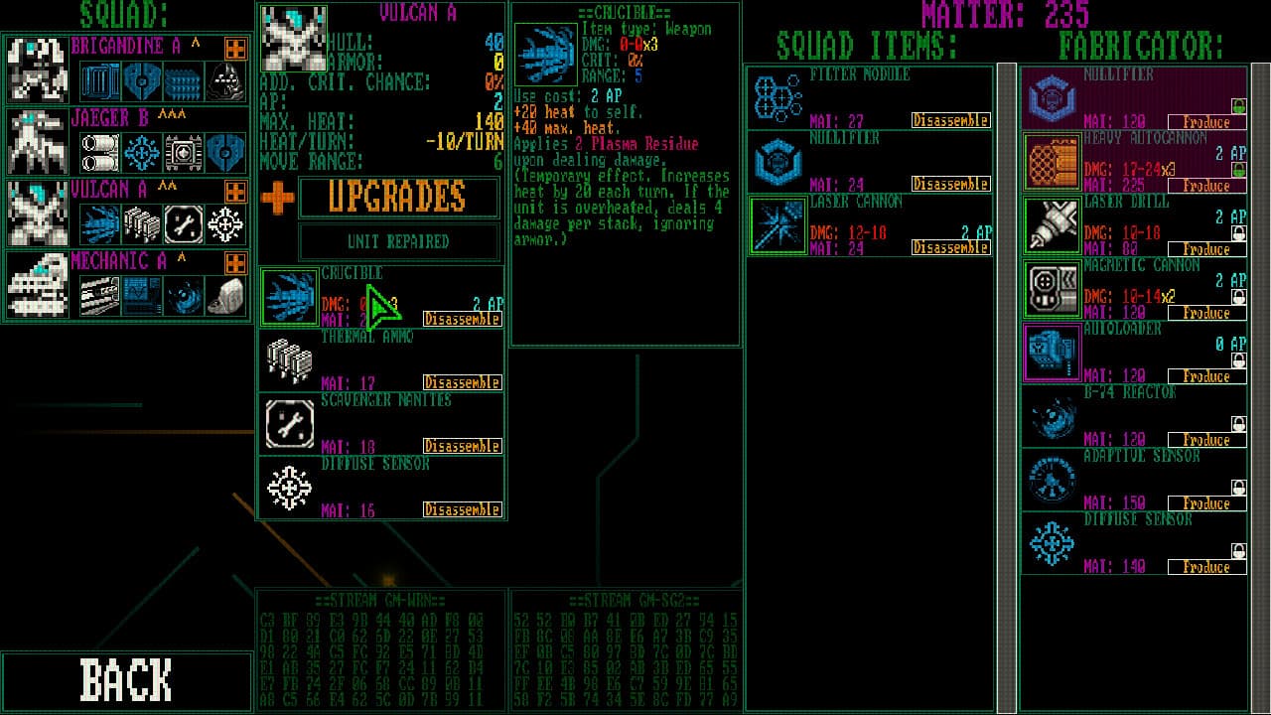Expand upgrades via Brigandine A's orange plus

point(235,49)
